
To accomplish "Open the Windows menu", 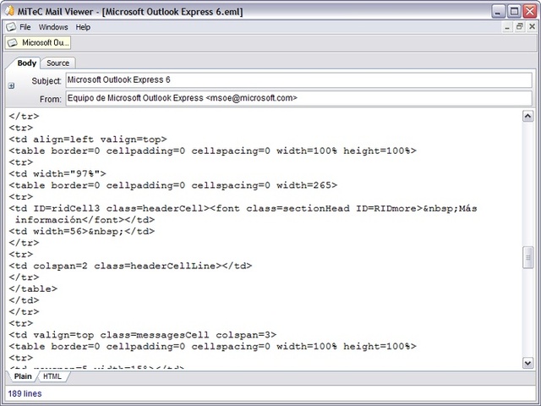I will tap(53, 27).
